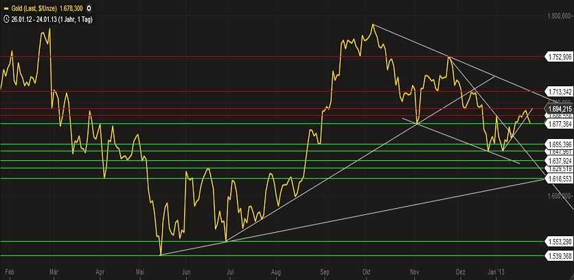This screenshot has width=574, height=280.
Task: Select the 1.694,215 current price tag
Action: 559,108
